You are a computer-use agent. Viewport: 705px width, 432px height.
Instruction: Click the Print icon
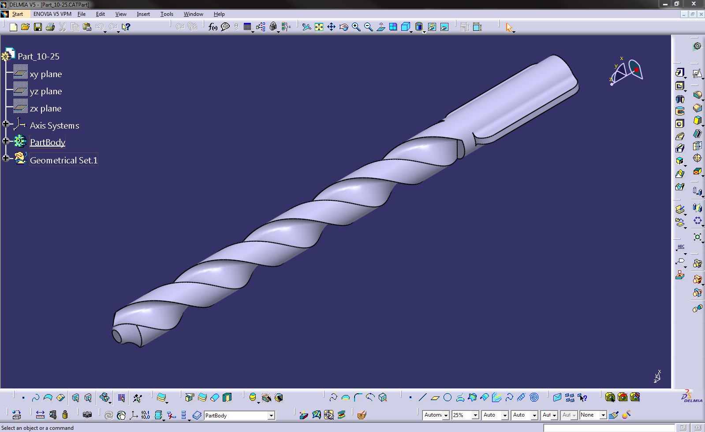(50, 27)
